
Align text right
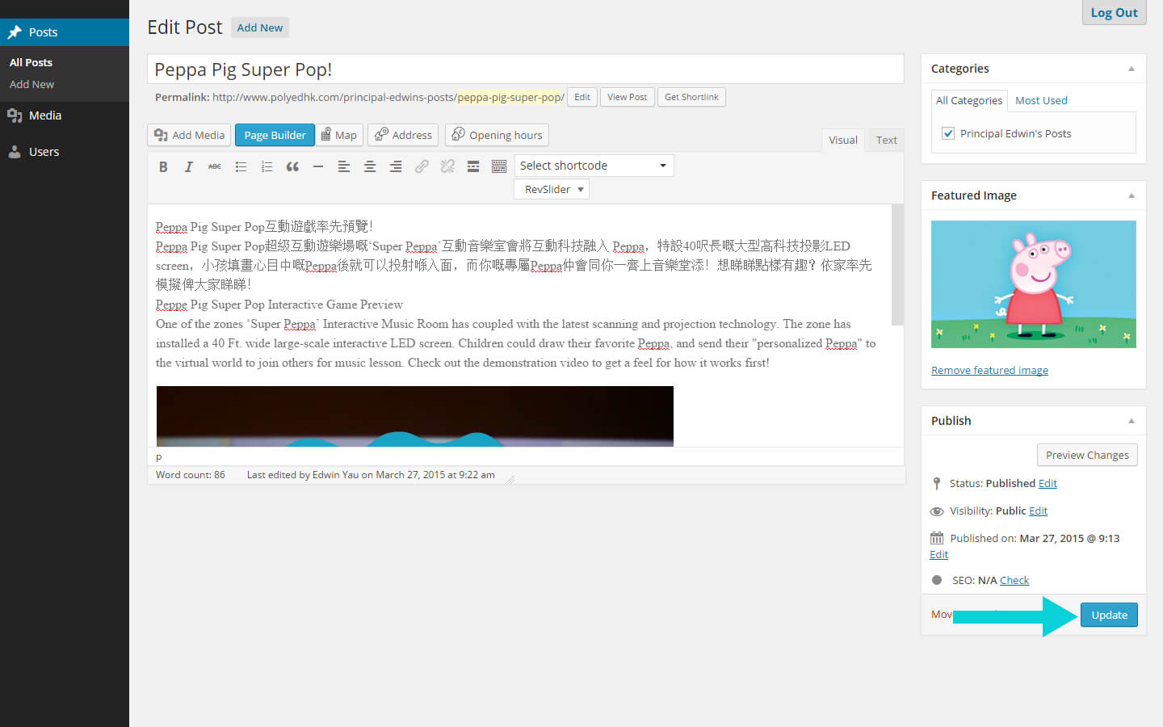[396, 166]
